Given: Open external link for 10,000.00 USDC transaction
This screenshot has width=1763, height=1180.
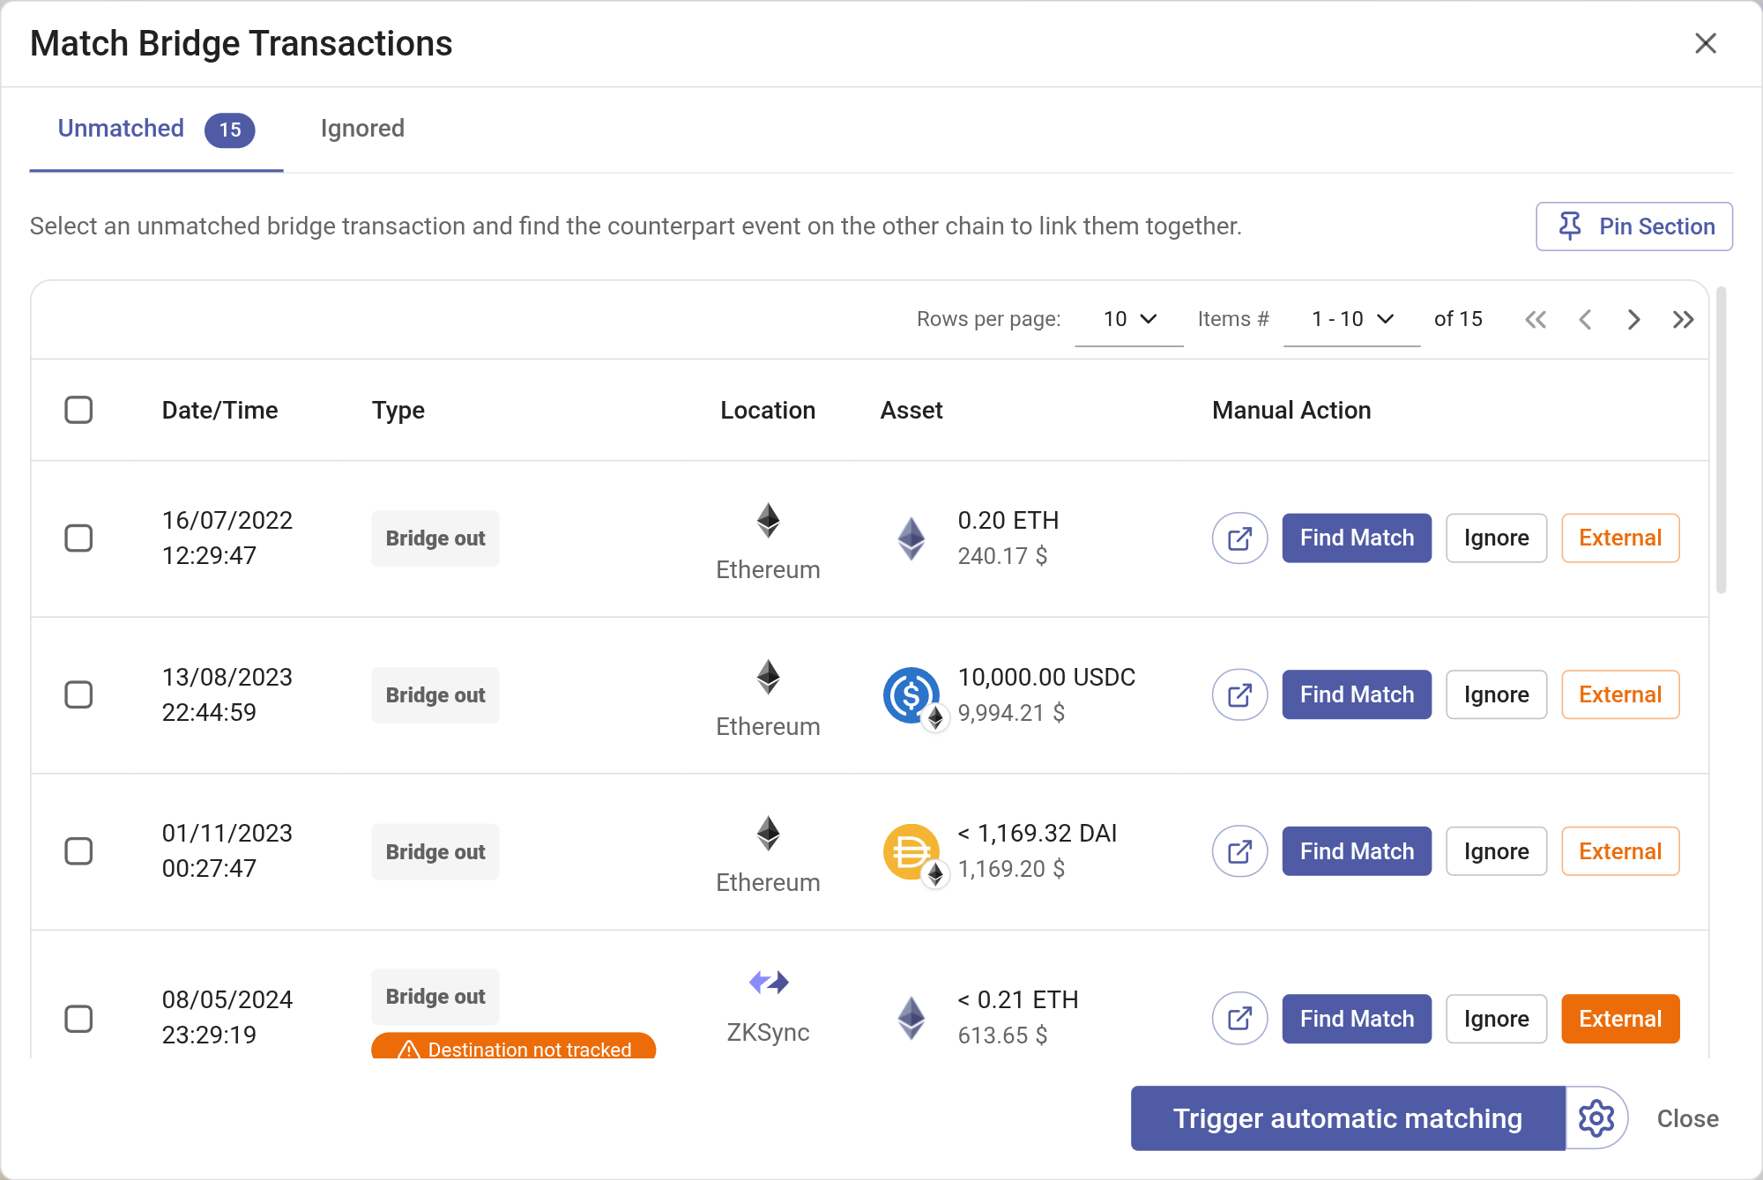Looking at the screenshot, I should click(x=1239, y=694).
